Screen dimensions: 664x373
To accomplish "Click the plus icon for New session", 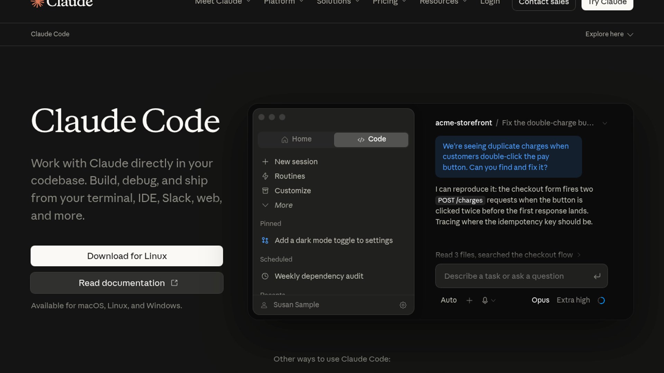I will (x=265, y=162).
